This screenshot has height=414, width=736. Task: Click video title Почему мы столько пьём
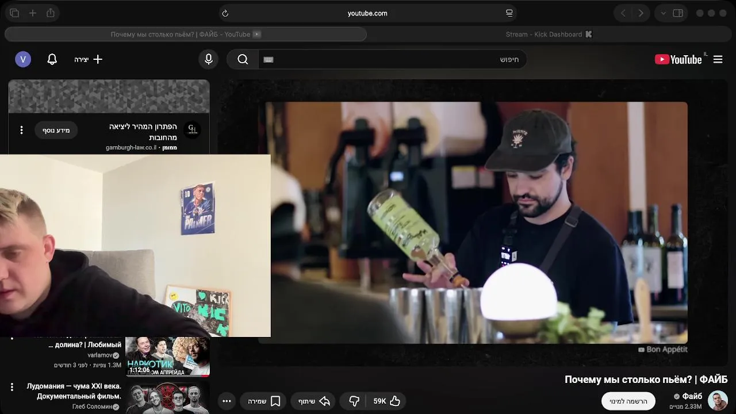click(646, 379)
